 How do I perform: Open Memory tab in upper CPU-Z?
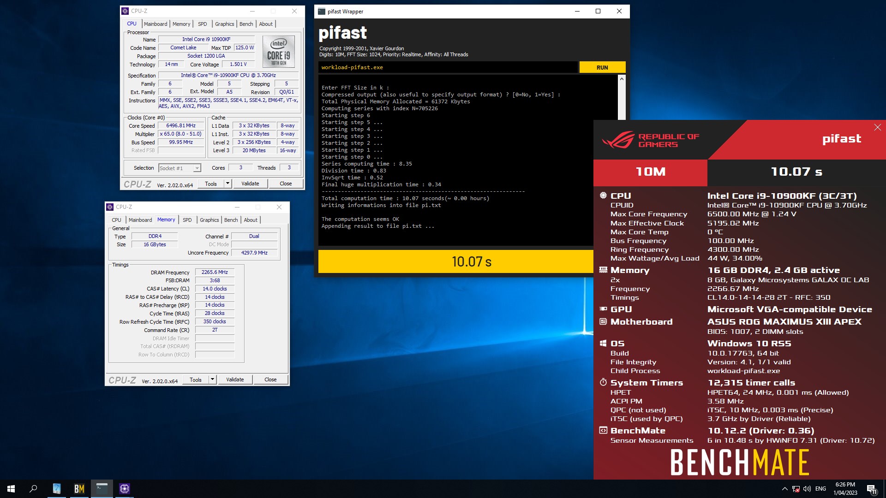click(x=181, y=24)
